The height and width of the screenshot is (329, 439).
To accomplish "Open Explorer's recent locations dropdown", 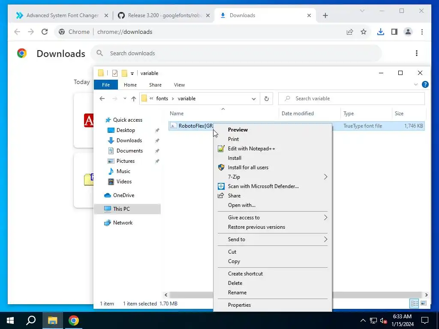I will click(125, 99).
